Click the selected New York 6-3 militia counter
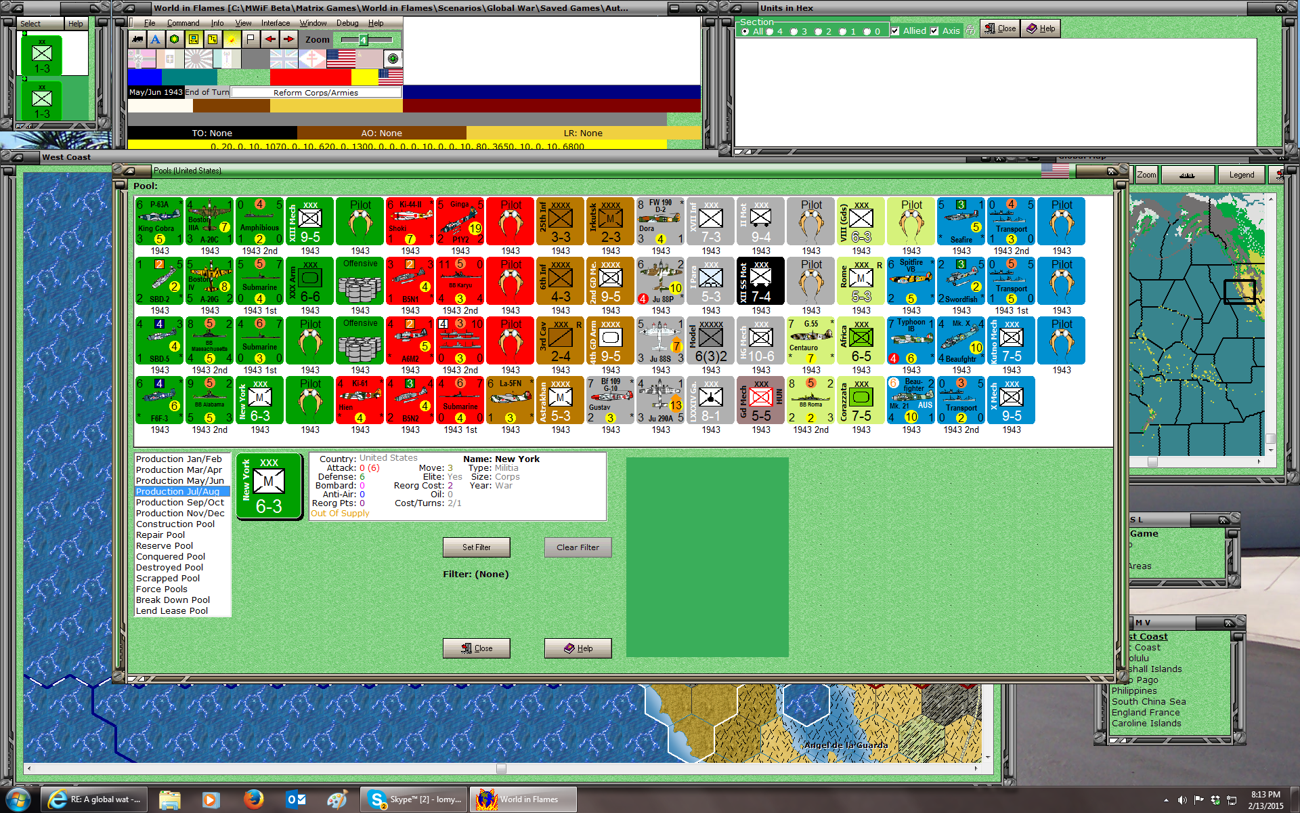 point(269,486)
